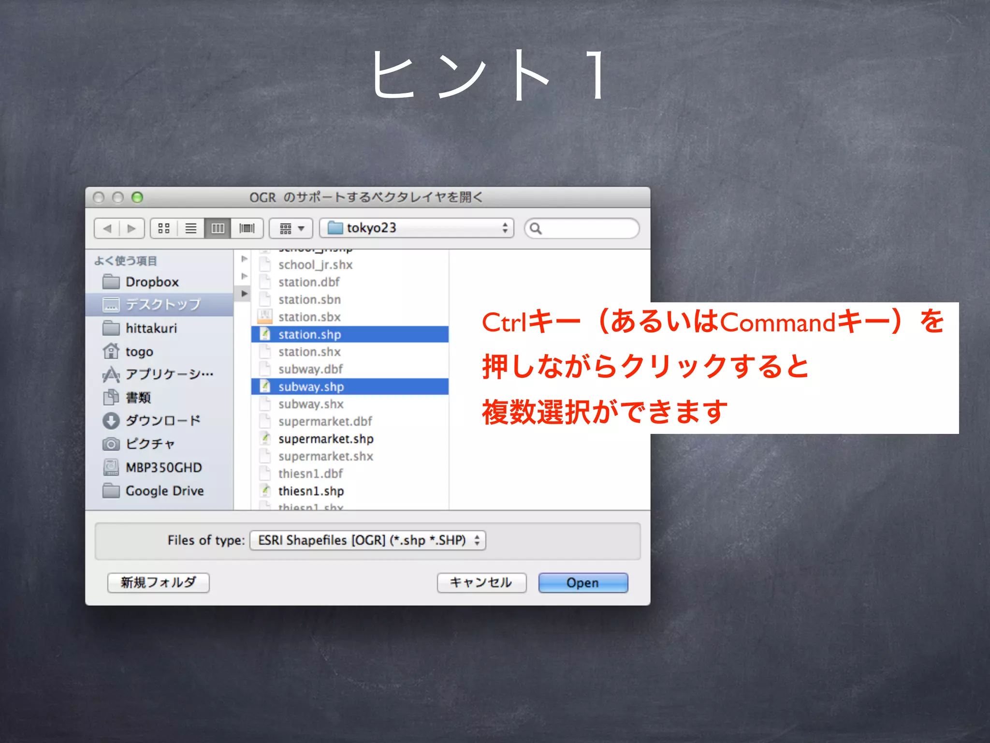Open 書類 in the sidebar
The width and height of the screenshot is (990, 743).
[x=159, y=397]
